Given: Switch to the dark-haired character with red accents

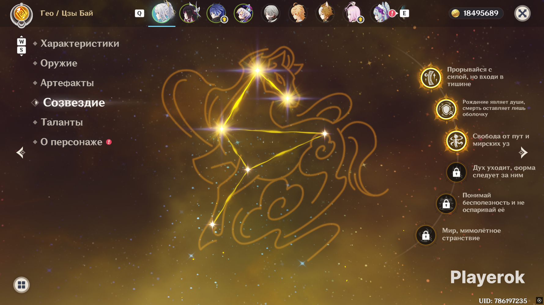Looking at the screenshot, I should 189,13.
